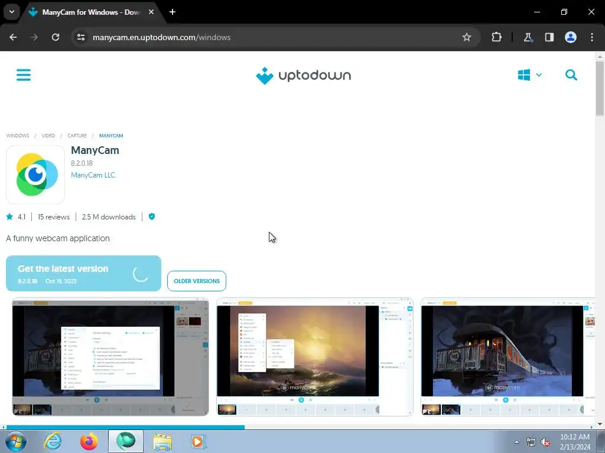The width and height of the screenshot is (605, 453).
Task: Open the Uptodown hamburger menu
Action: 24,75
